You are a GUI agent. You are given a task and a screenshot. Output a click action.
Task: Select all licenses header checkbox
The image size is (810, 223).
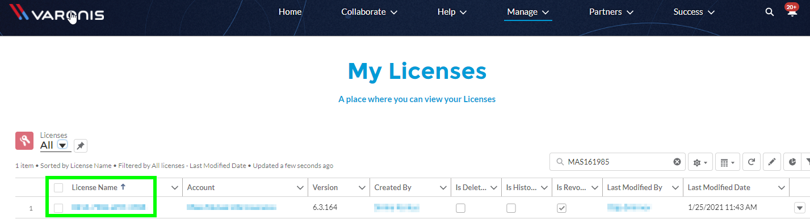58,188
